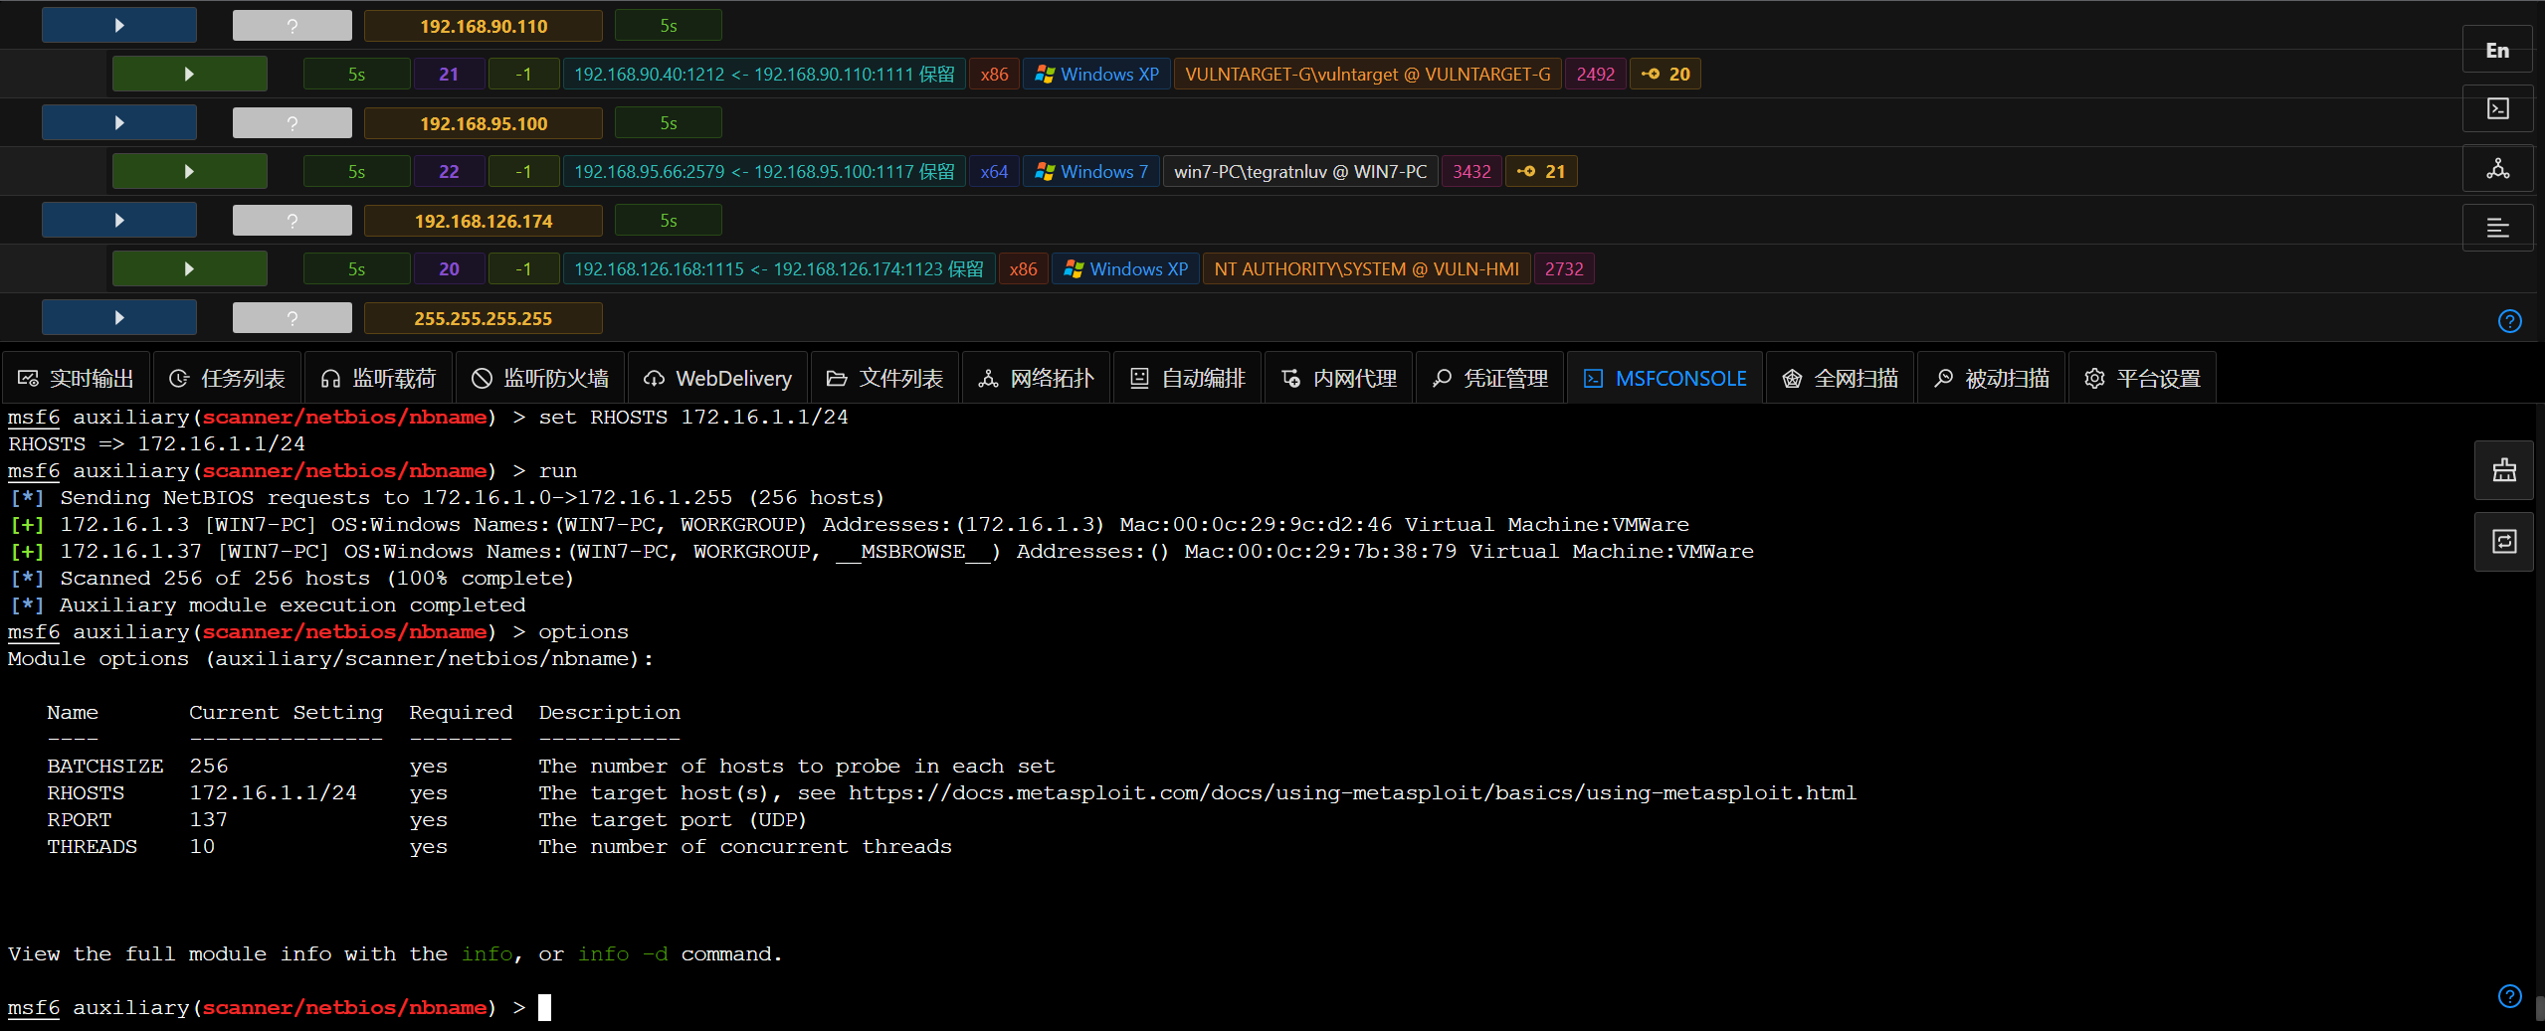Expand session 20 green arrow button
2545x1031 pixels.
pyautogui.click(x=189, y=269)
